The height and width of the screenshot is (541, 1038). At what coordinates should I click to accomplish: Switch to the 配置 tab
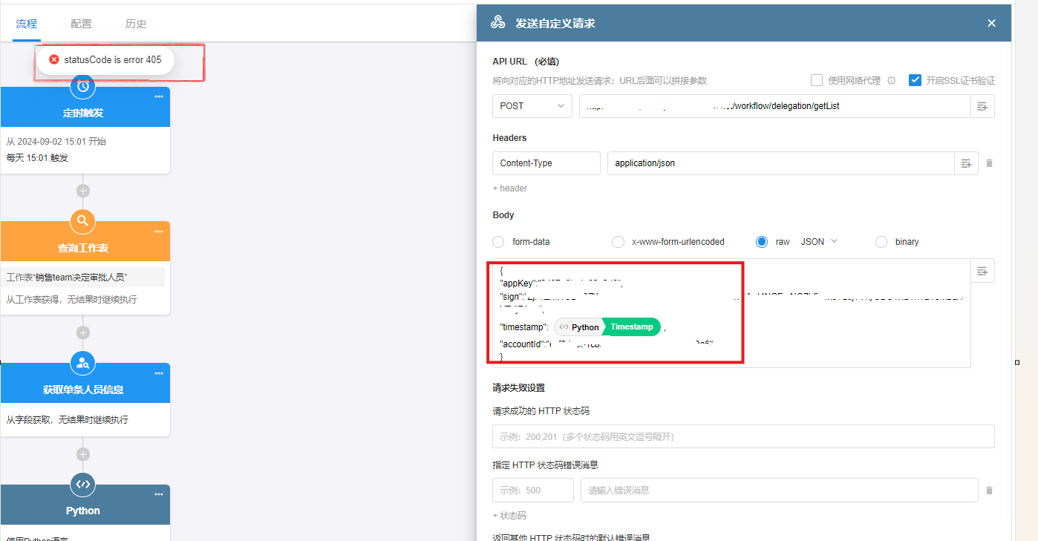click(x=82, y=24)
